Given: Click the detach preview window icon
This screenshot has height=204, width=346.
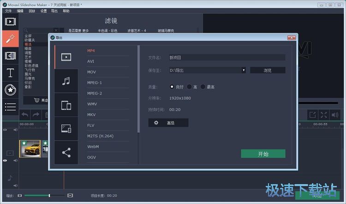Looking at the screenshot, I should pyautogui.click(x=313, y=115).
